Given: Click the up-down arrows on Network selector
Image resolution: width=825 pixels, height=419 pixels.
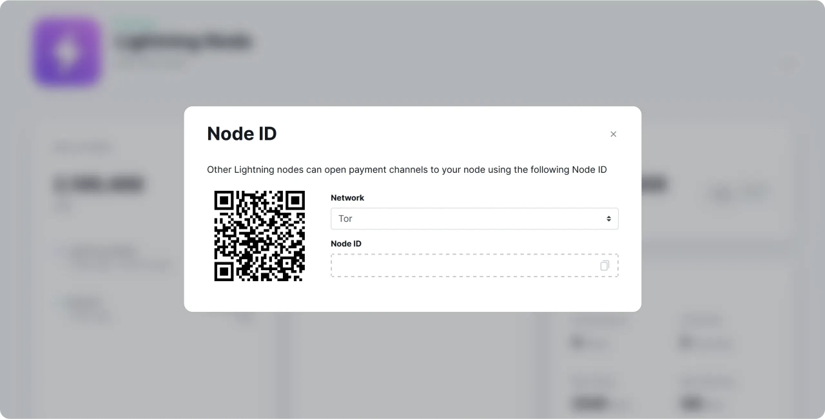Looking at the screenshot, I should pyautogui.click(x=608, y=219).
